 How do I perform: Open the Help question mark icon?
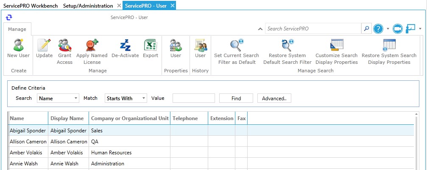tap(378, 28)
